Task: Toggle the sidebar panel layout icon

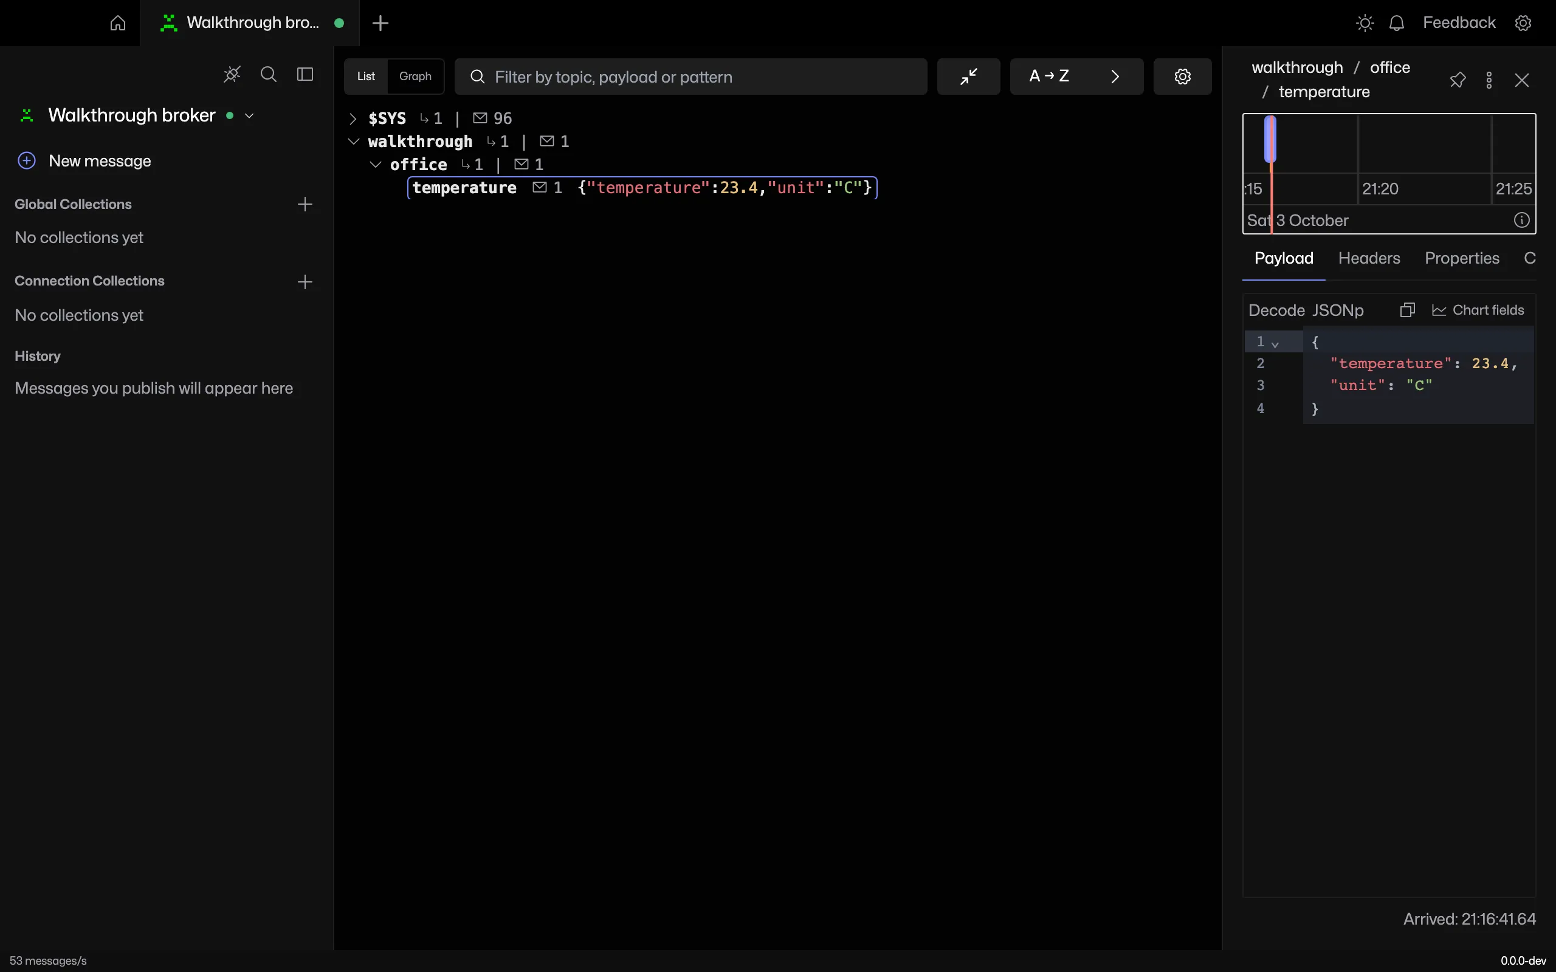Action: coord(305,75)
